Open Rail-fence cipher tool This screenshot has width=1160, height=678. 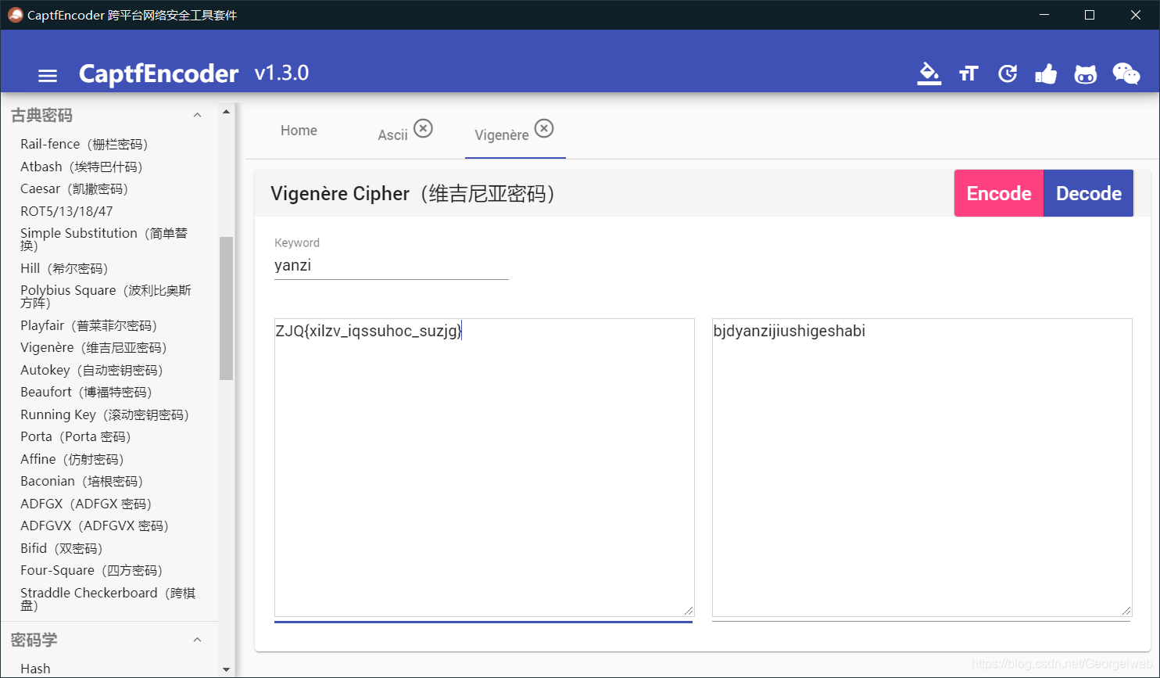click(84, 144)
